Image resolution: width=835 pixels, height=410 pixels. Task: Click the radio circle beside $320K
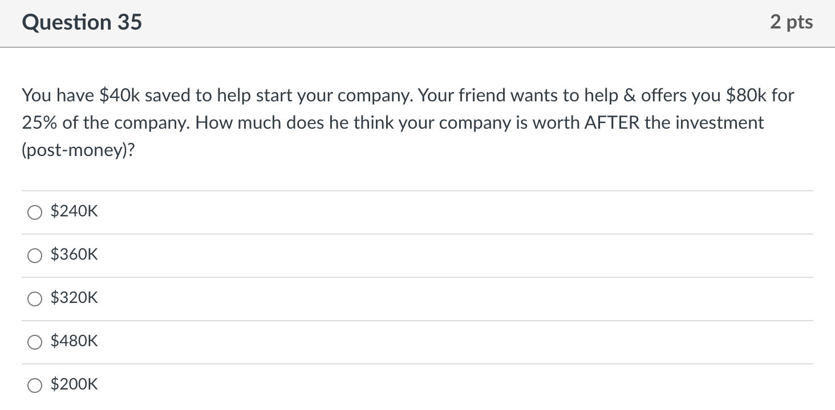click(34, 298)
